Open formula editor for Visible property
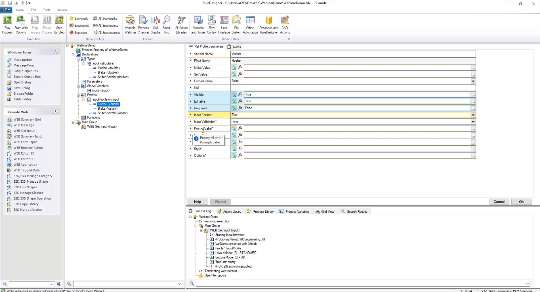 [x=240, y=94]
